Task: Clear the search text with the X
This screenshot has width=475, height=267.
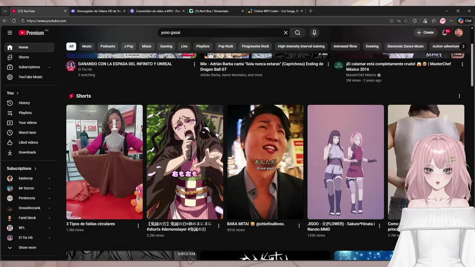Action: pyautogui.click(x=286, y=33)
